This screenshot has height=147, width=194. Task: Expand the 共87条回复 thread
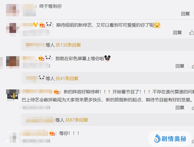[x=77, y=120]
